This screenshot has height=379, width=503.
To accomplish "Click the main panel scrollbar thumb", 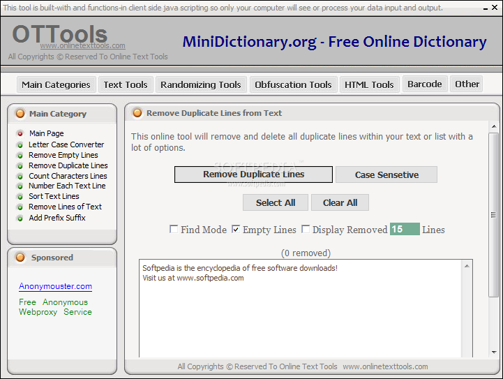I will pos(494,215).
